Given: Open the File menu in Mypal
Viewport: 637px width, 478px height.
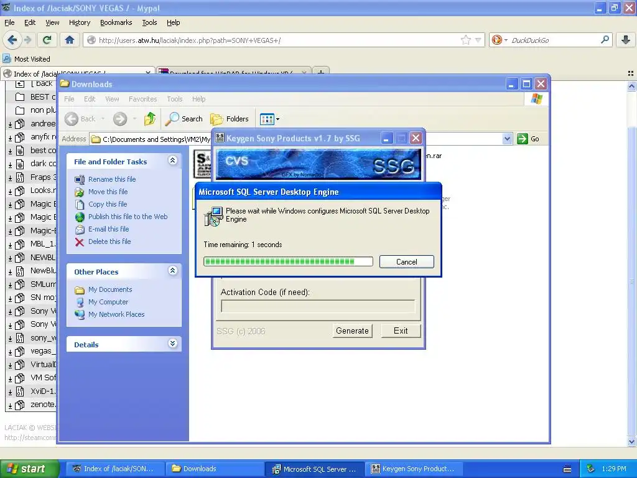Looking at the screenshot, I should [9, 23].
